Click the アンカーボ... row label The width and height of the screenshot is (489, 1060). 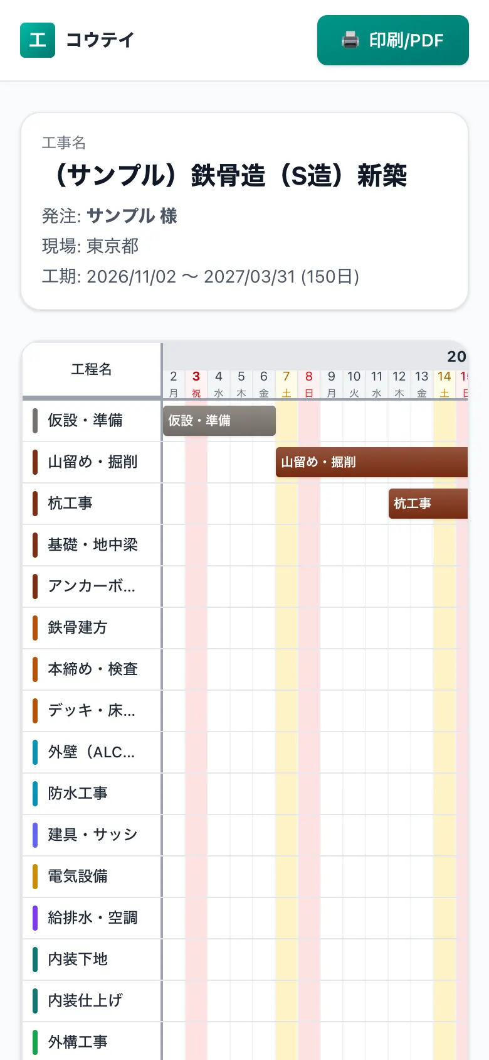click(x=92, y=586)
